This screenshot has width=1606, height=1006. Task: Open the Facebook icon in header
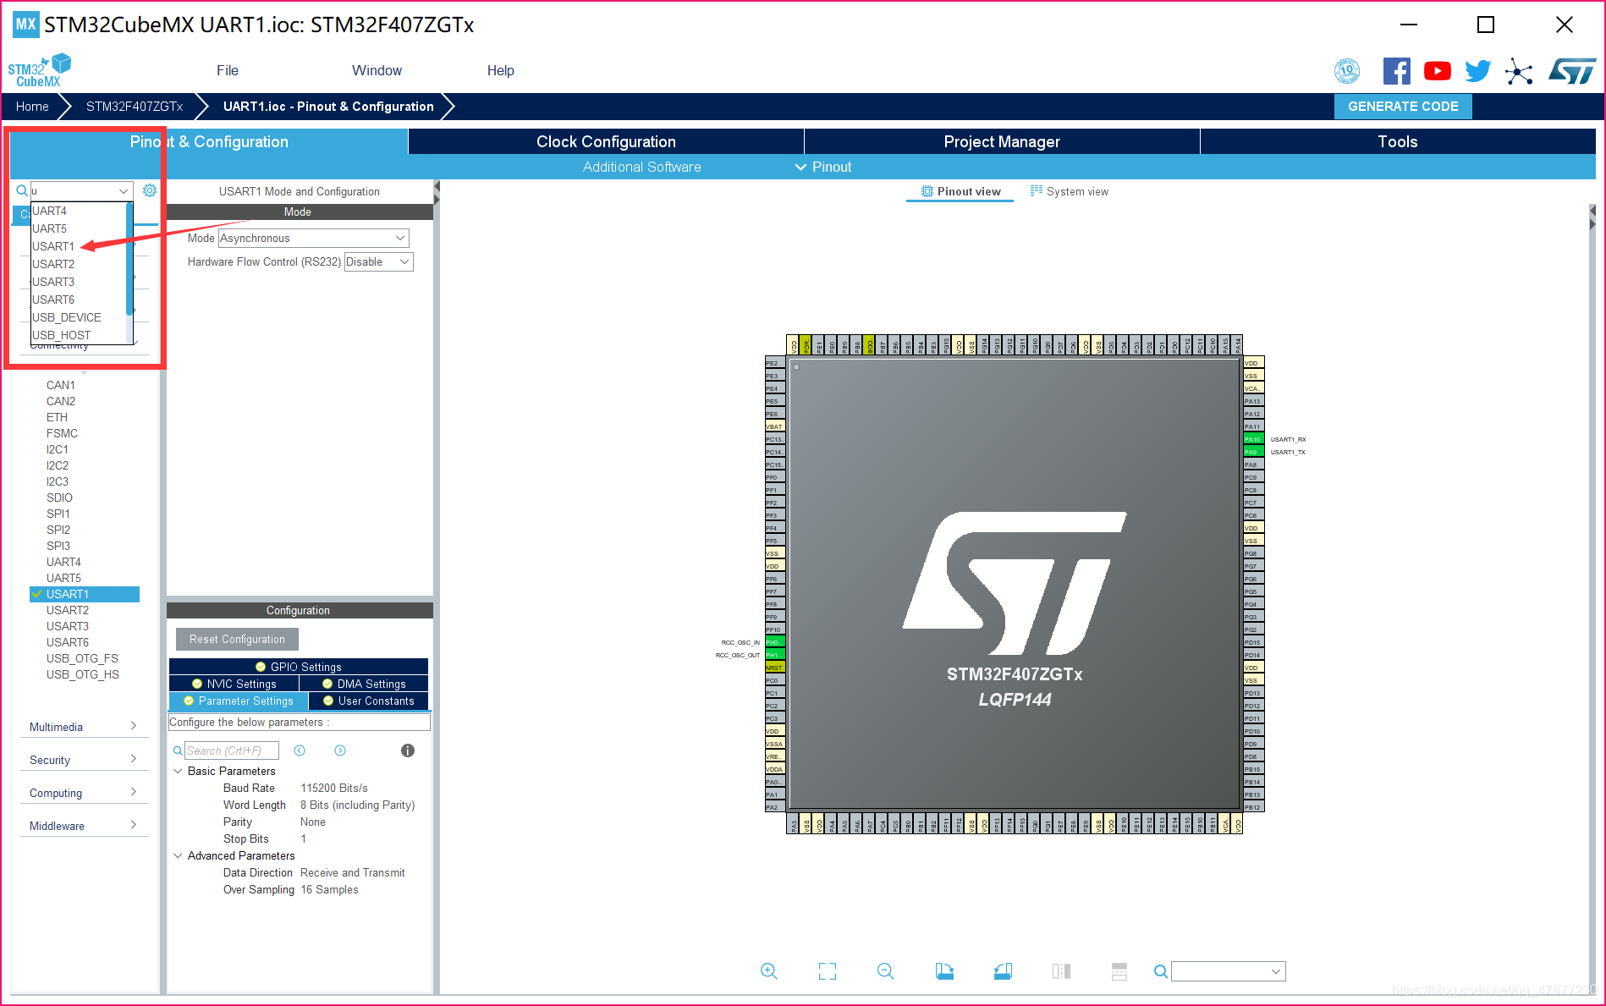tap(1396, 71)
